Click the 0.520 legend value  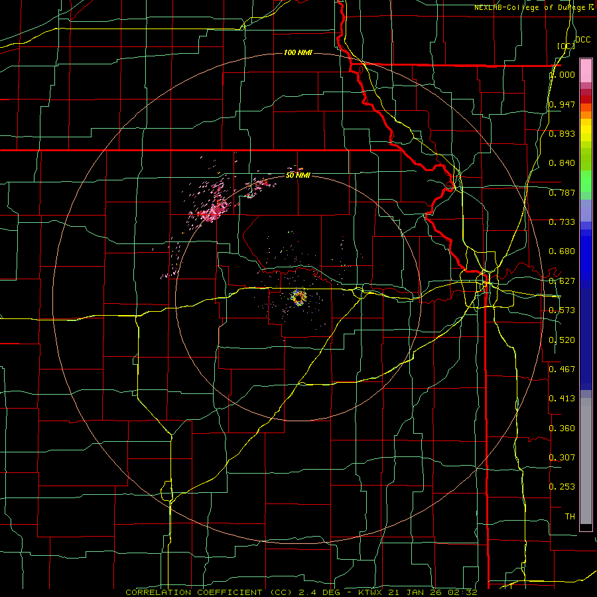[562, 340]
